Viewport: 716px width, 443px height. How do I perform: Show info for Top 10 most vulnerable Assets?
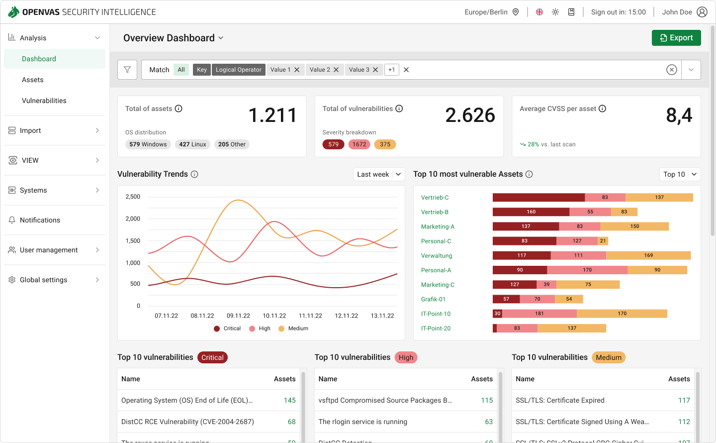pyautogui.click(x=529, y=174)
